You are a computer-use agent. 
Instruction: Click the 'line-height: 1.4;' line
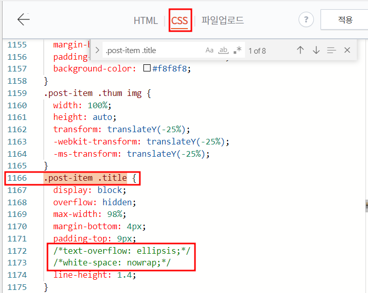(x=94, y=275)
